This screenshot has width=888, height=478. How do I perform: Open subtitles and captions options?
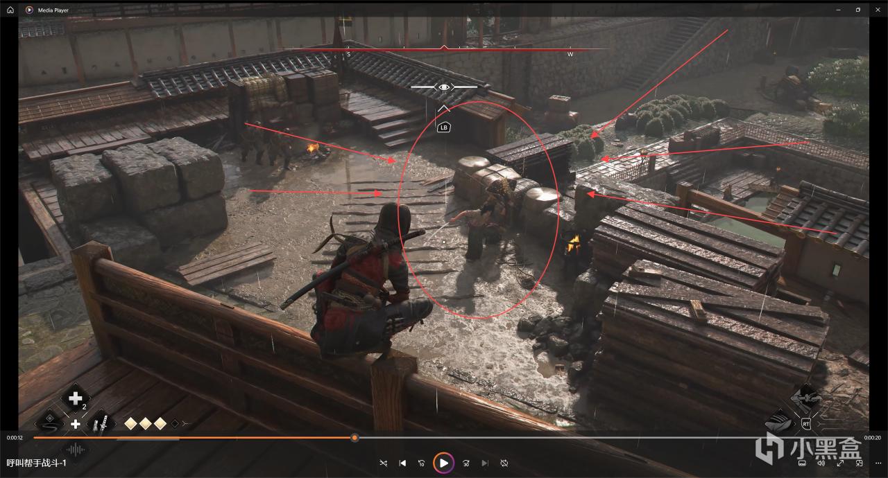point(802,463)
